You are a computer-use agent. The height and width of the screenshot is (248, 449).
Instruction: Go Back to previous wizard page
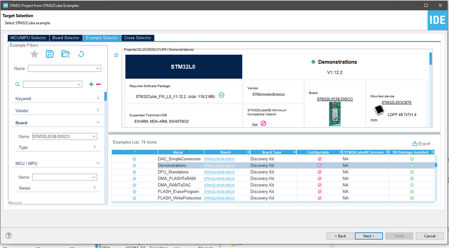(x=341, y=236)
